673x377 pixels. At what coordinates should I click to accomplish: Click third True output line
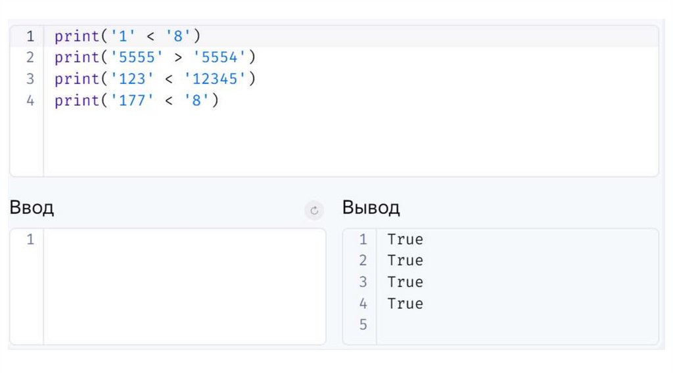point(405,282)
